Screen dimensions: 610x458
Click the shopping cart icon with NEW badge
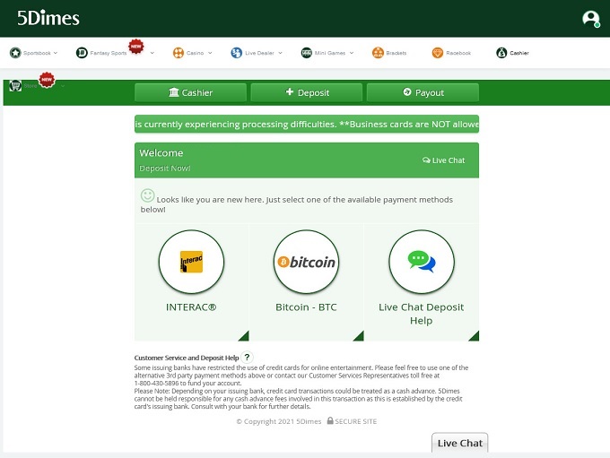click(x=15, y=86)
